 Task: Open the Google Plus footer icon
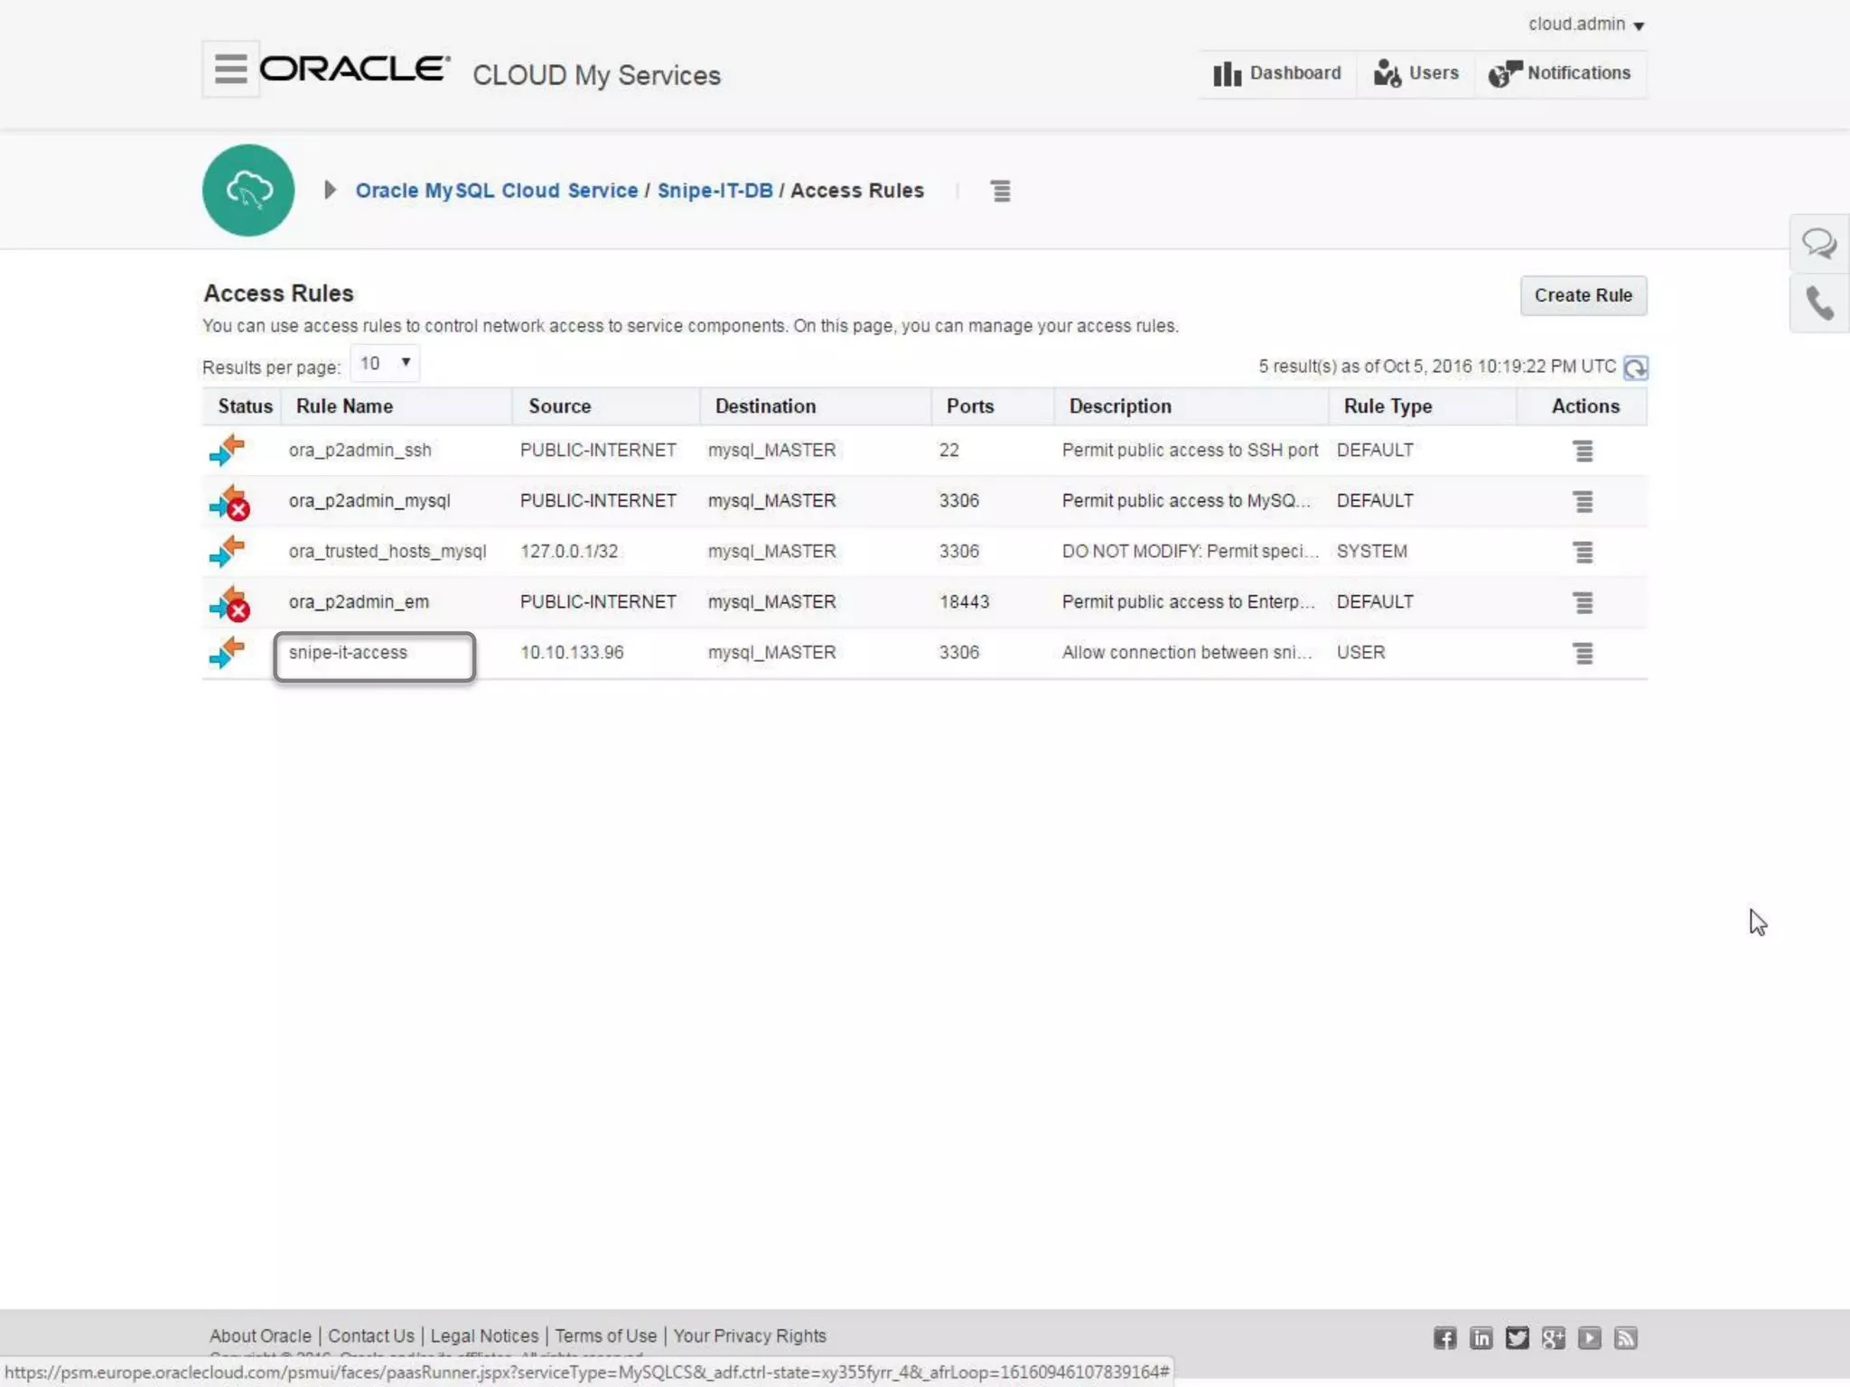click(x=1553, y=1338)
